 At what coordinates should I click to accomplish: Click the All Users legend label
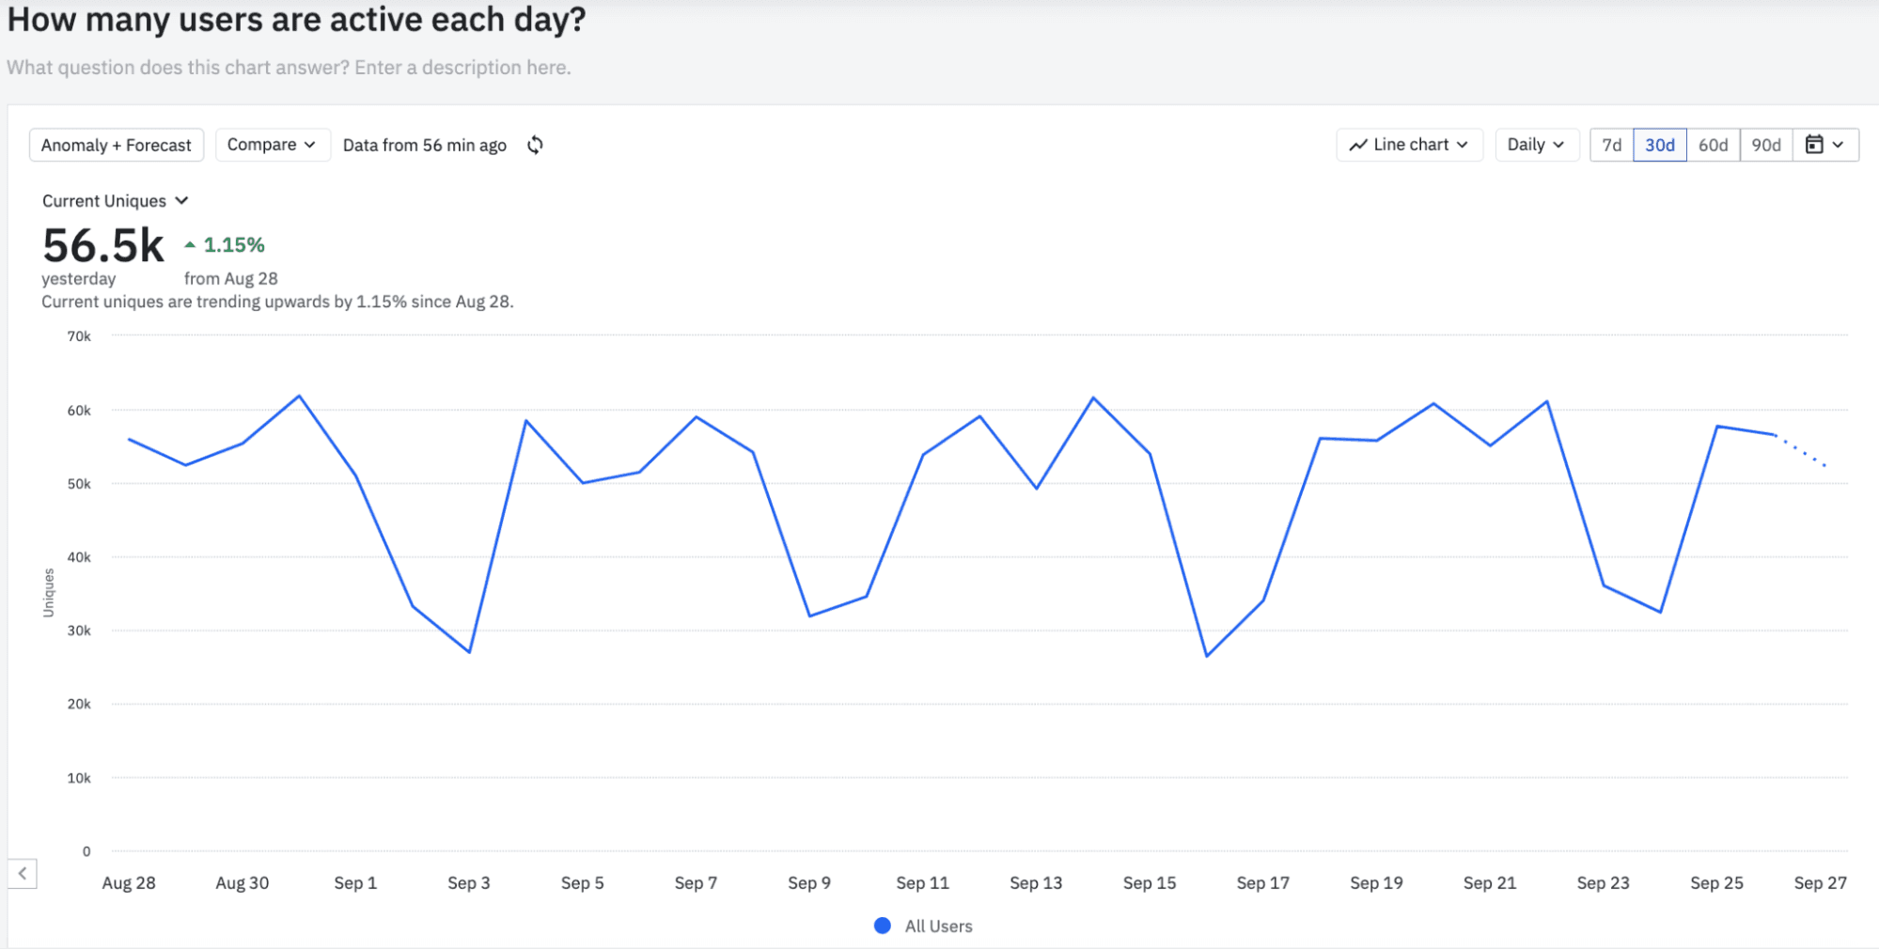937,926
